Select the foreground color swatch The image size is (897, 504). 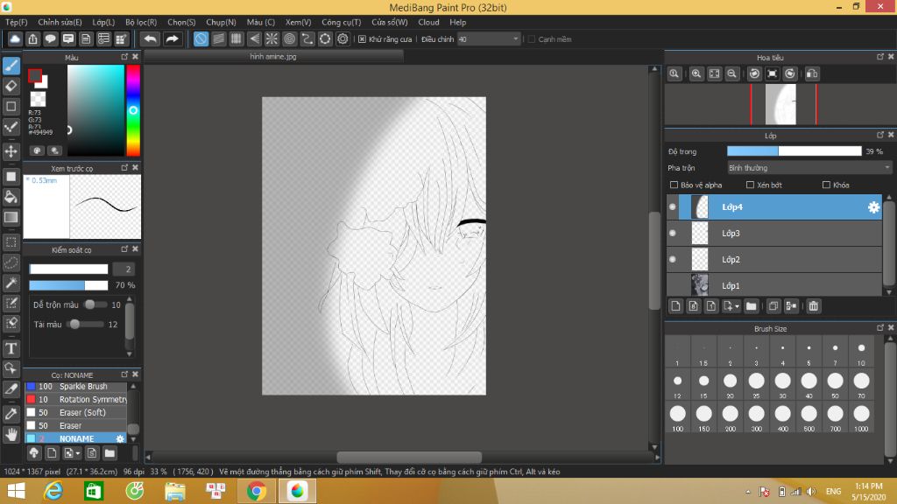click(35, 75)
